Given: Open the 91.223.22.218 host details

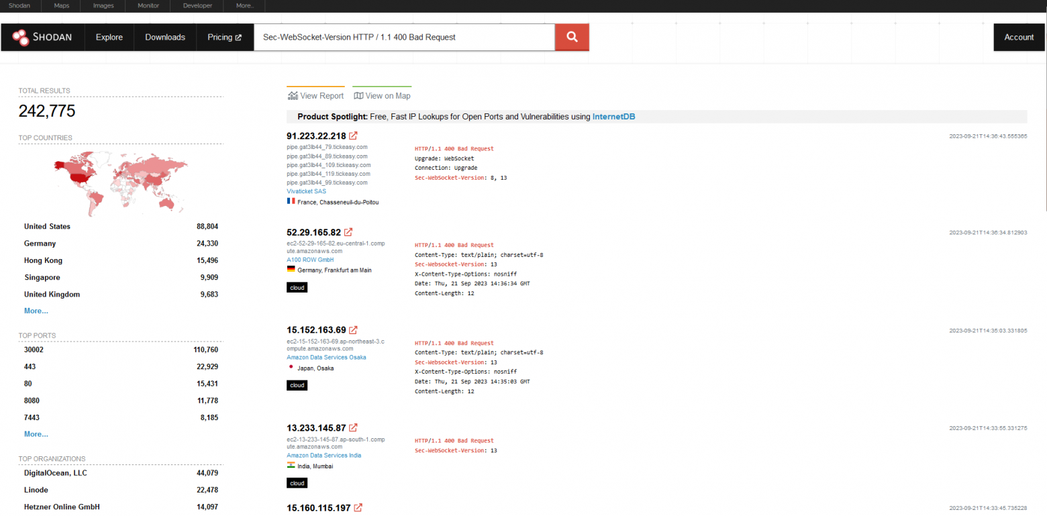Looking at the screenshot, I should click(x=316, y=136).
